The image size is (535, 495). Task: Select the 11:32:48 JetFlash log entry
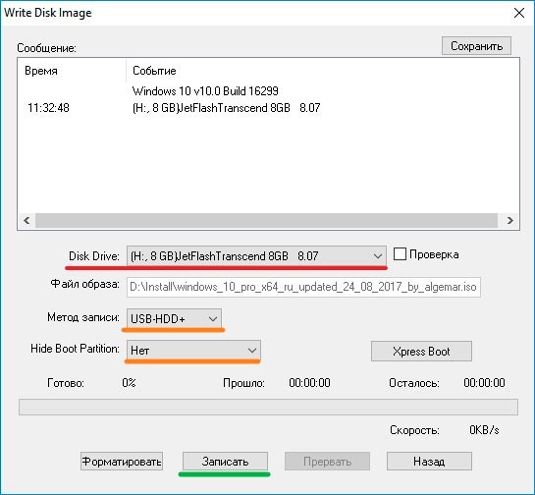[x=174, y=108]
